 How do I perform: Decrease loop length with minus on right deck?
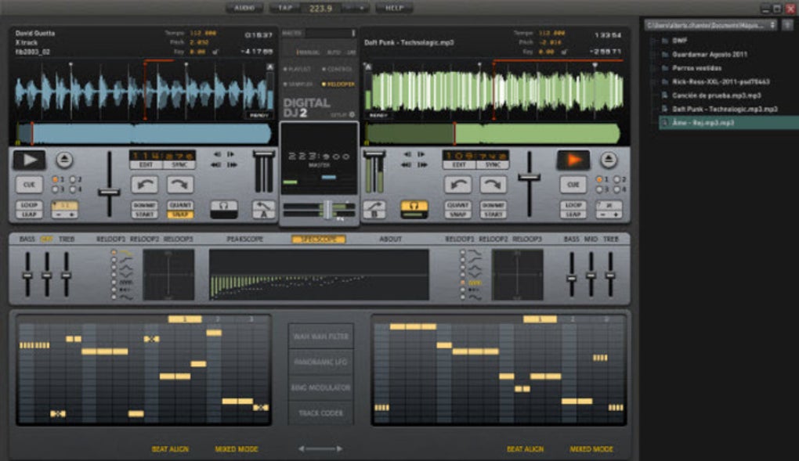click(602, 214)
